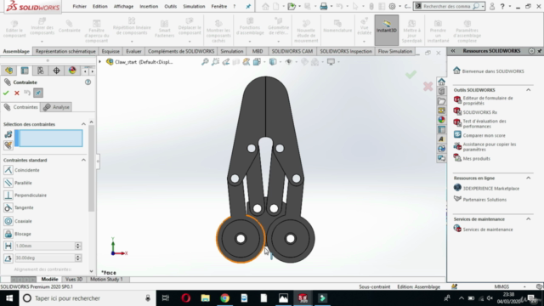Click Contrainte panel vertical scrollbar
Screen dimensions: 544x306
click(91, 168)
